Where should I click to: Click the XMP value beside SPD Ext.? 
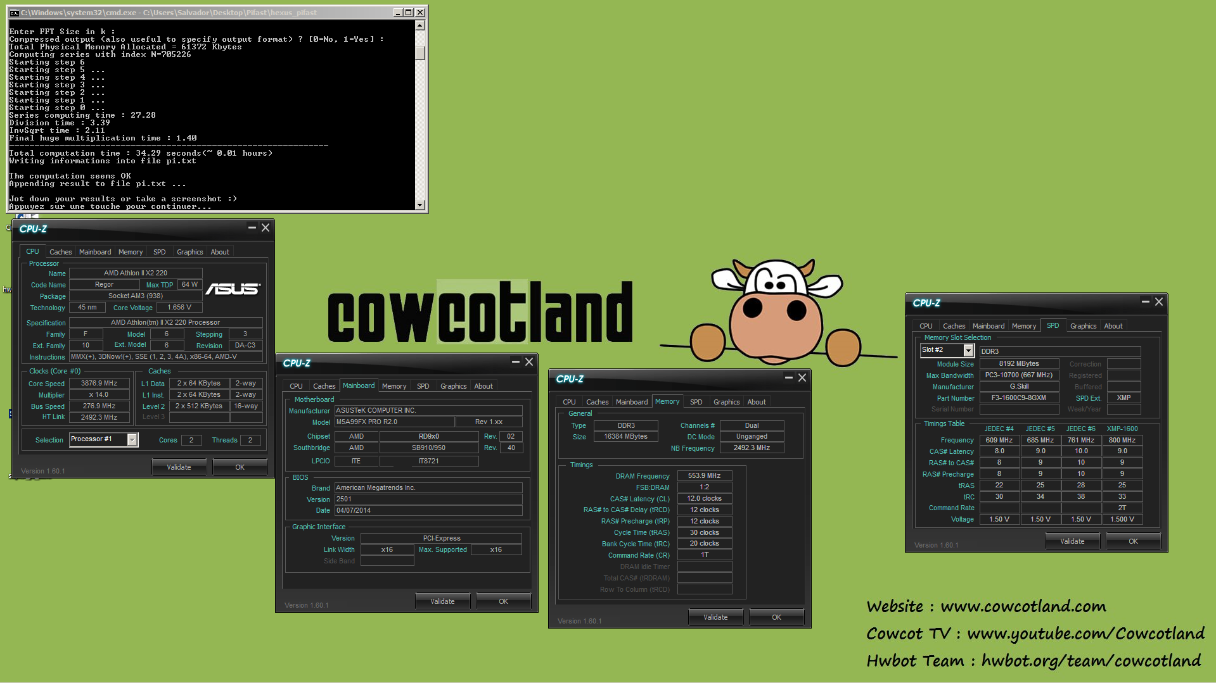pyautogui.click(x=1123, y=398)
